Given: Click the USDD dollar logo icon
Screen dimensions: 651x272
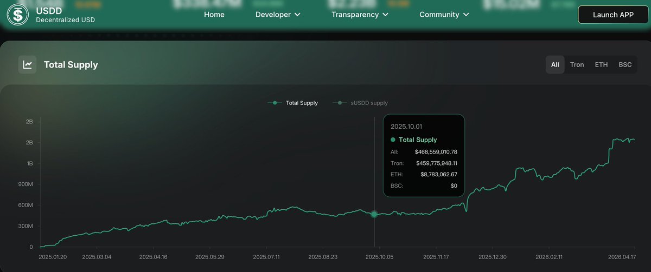Looking at the screenshot, I should (x=18, y=14).
